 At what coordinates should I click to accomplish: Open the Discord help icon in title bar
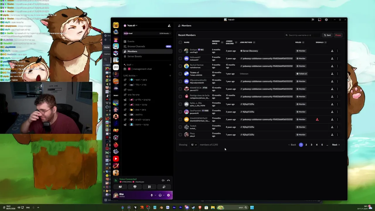pos(326,20)
